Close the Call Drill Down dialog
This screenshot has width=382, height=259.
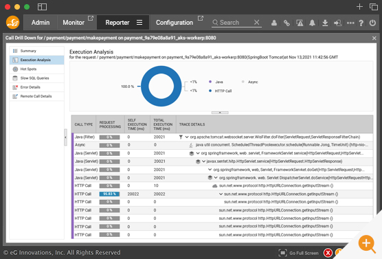pyautogui.click(x=374, y=38)
